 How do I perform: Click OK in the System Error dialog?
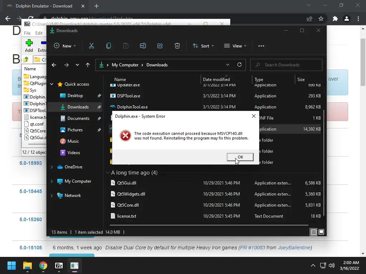[240, 157]
